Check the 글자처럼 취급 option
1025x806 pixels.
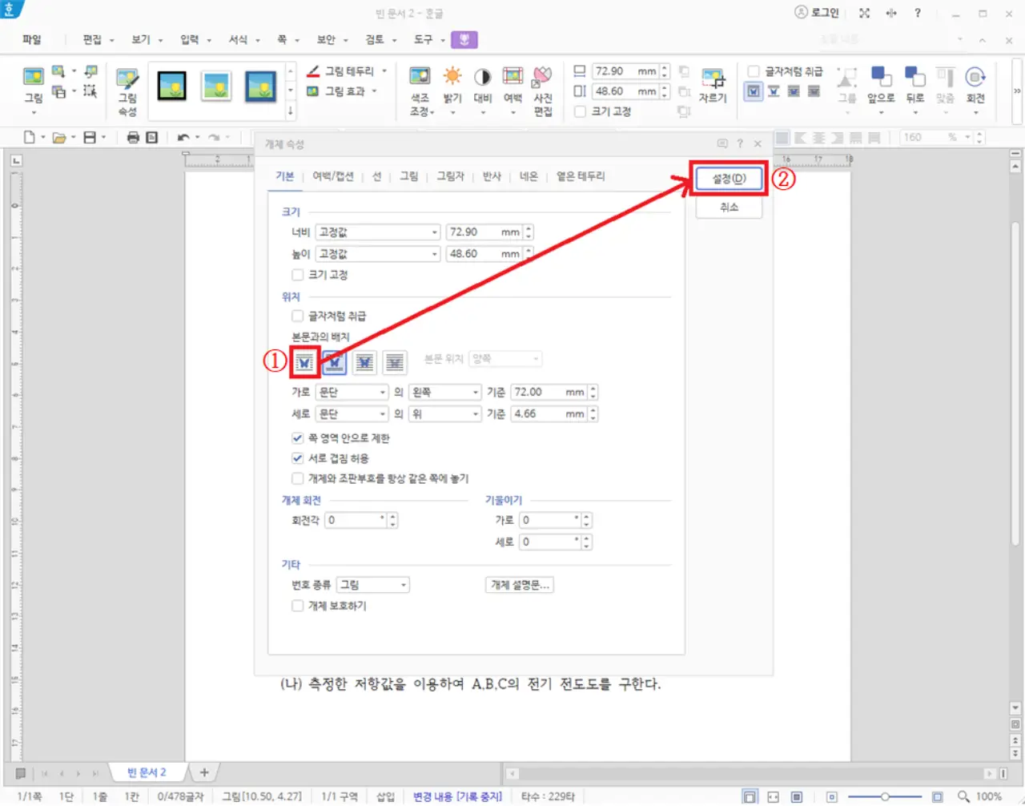(x=297, y=315)
